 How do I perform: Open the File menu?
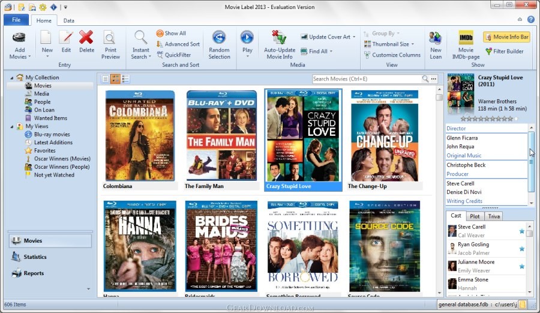(x=16, y=20)
